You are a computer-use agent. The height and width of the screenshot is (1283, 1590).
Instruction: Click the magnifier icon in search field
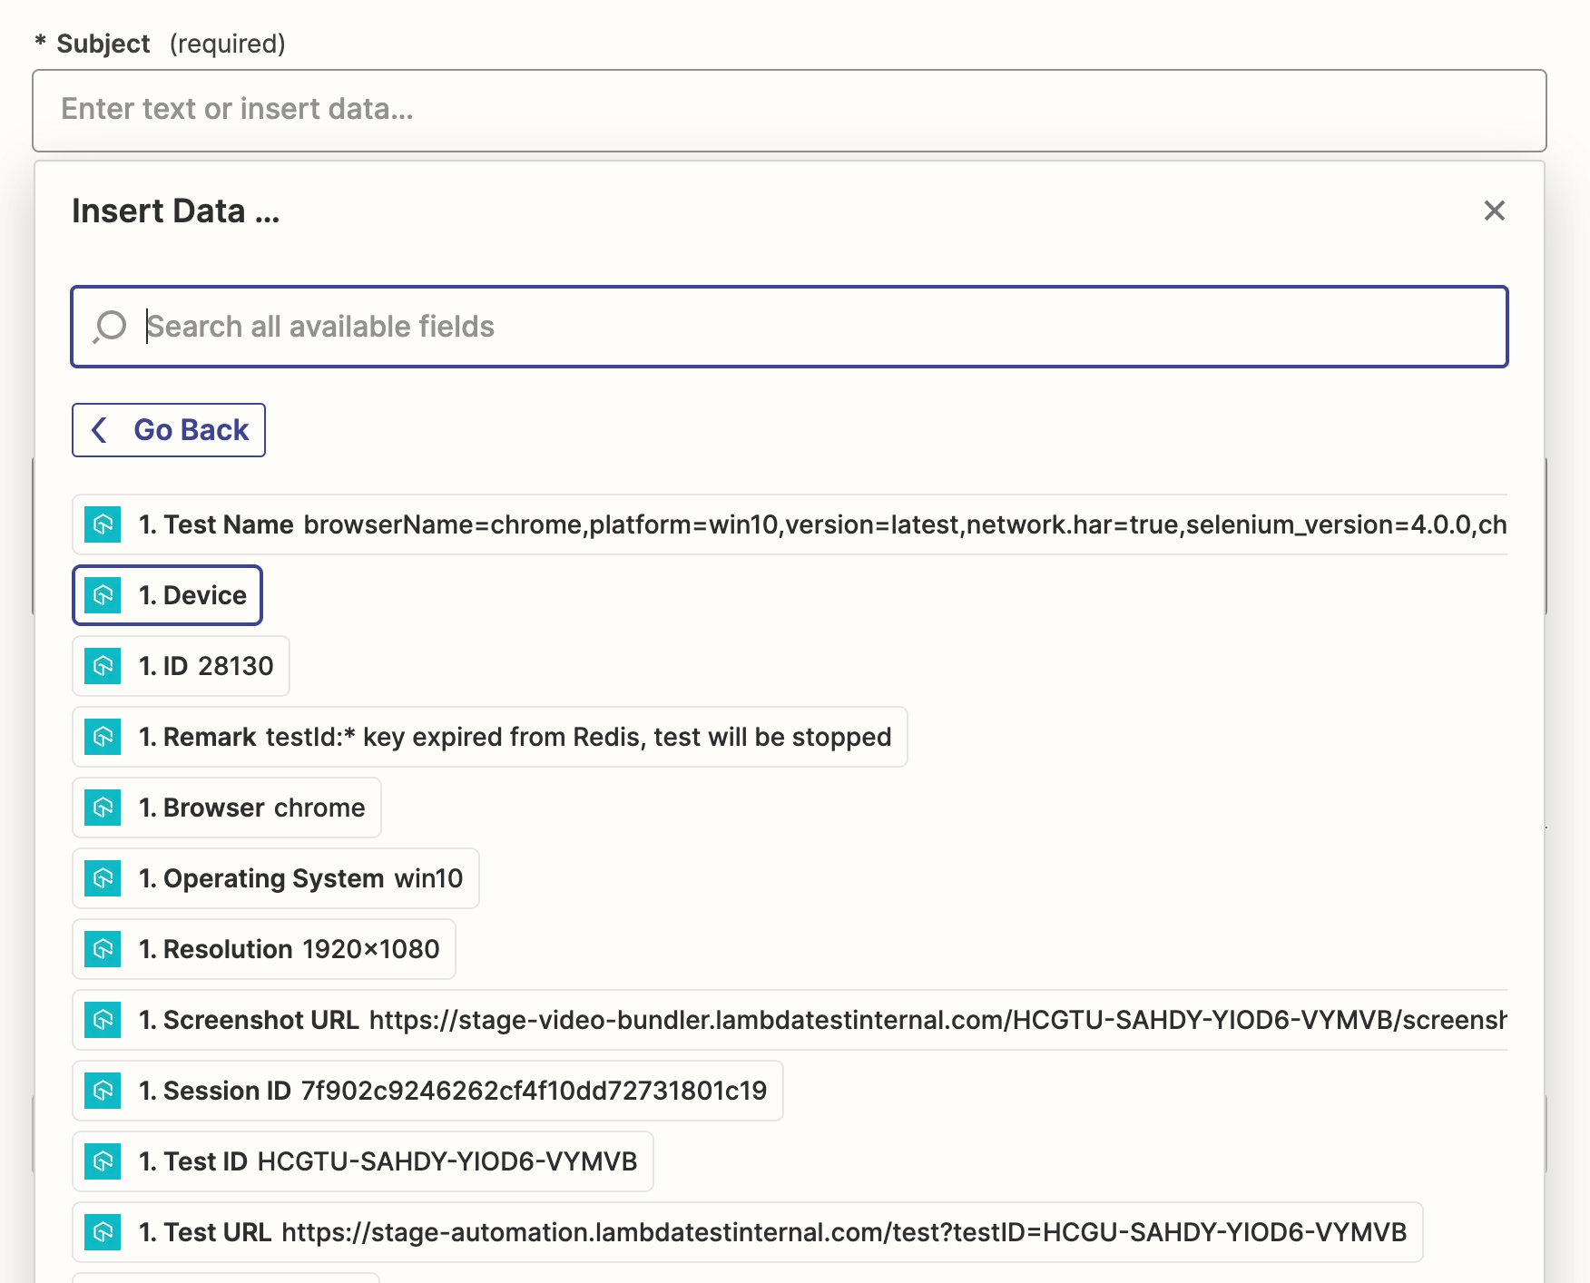tap(110, 327)
